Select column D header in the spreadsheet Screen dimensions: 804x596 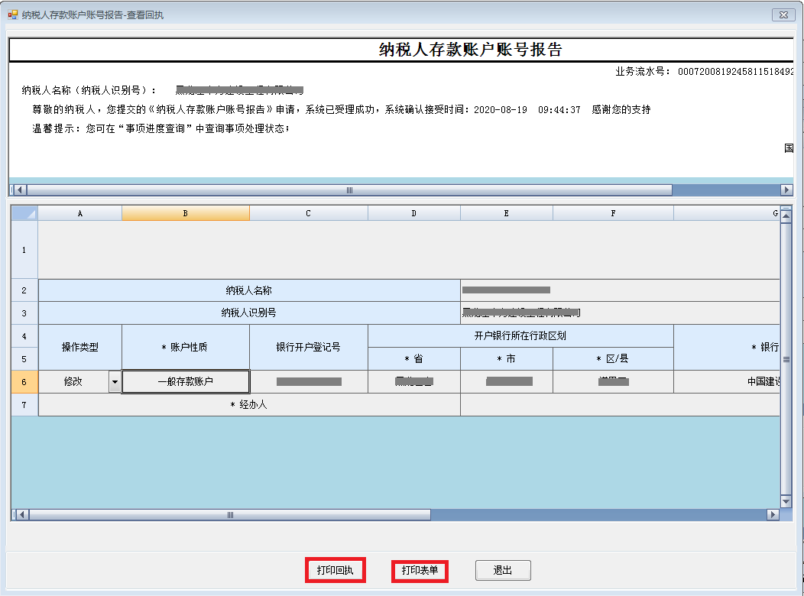pyautogui.click(x=414, y=213)
